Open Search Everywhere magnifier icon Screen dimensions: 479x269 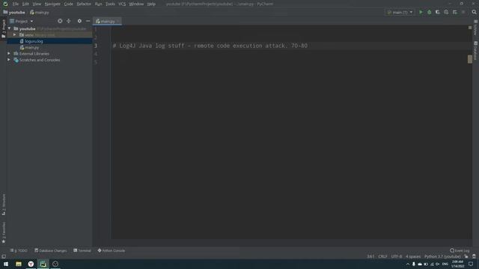474,12
